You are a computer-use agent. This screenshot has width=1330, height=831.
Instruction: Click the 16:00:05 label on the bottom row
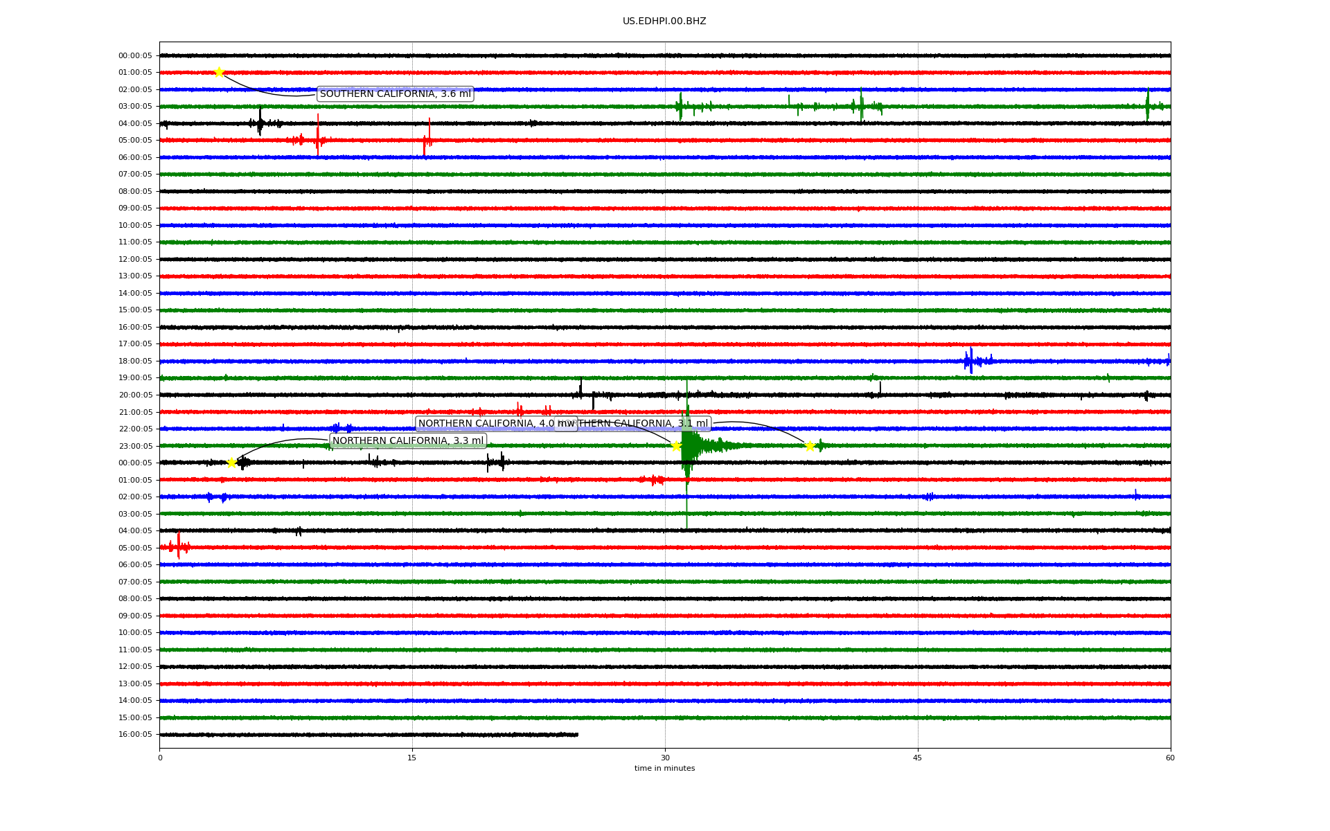click(x=135, y=735)
